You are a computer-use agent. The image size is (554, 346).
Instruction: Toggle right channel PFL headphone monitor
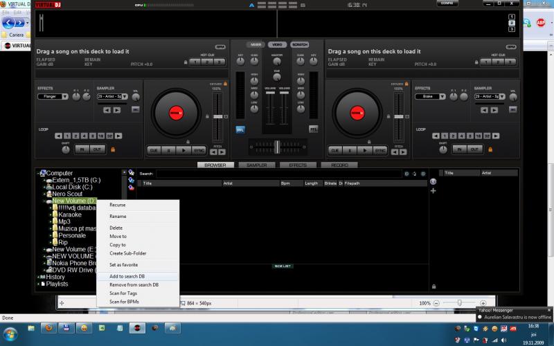tap(313, 129)
